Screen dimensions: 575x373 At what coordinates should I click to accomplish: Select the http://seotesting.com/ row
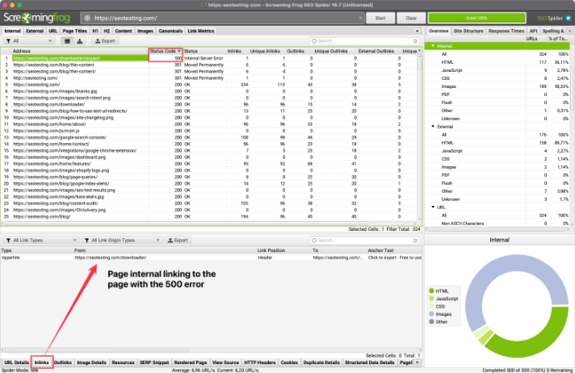click(x=211, y=78)
